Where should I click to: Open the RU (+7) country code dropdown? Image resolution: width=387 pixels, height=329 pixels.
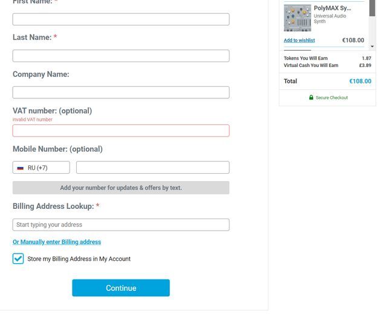click(x=41, y=168)
